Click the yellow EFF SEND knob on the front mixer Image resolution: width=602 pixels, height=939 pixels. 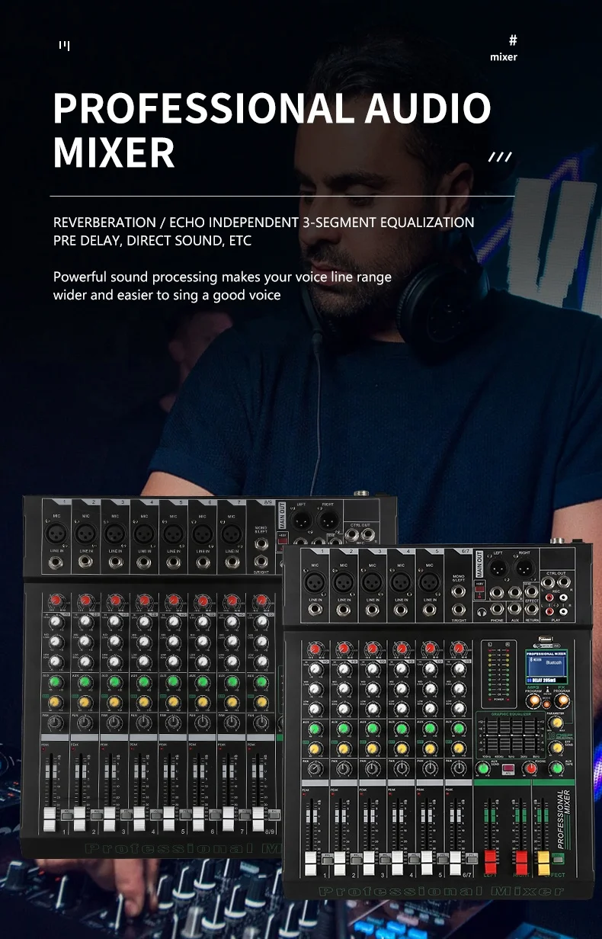pos(556,747)
